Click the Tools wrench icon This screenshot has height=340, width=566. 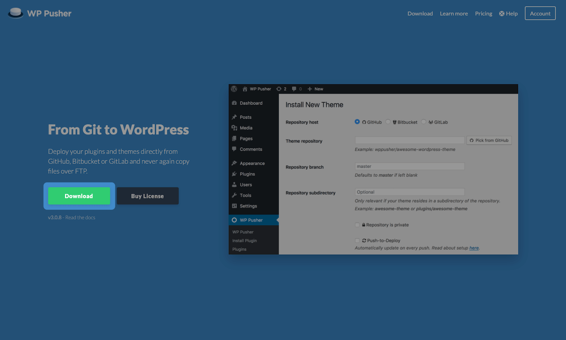tap(234, 195)
